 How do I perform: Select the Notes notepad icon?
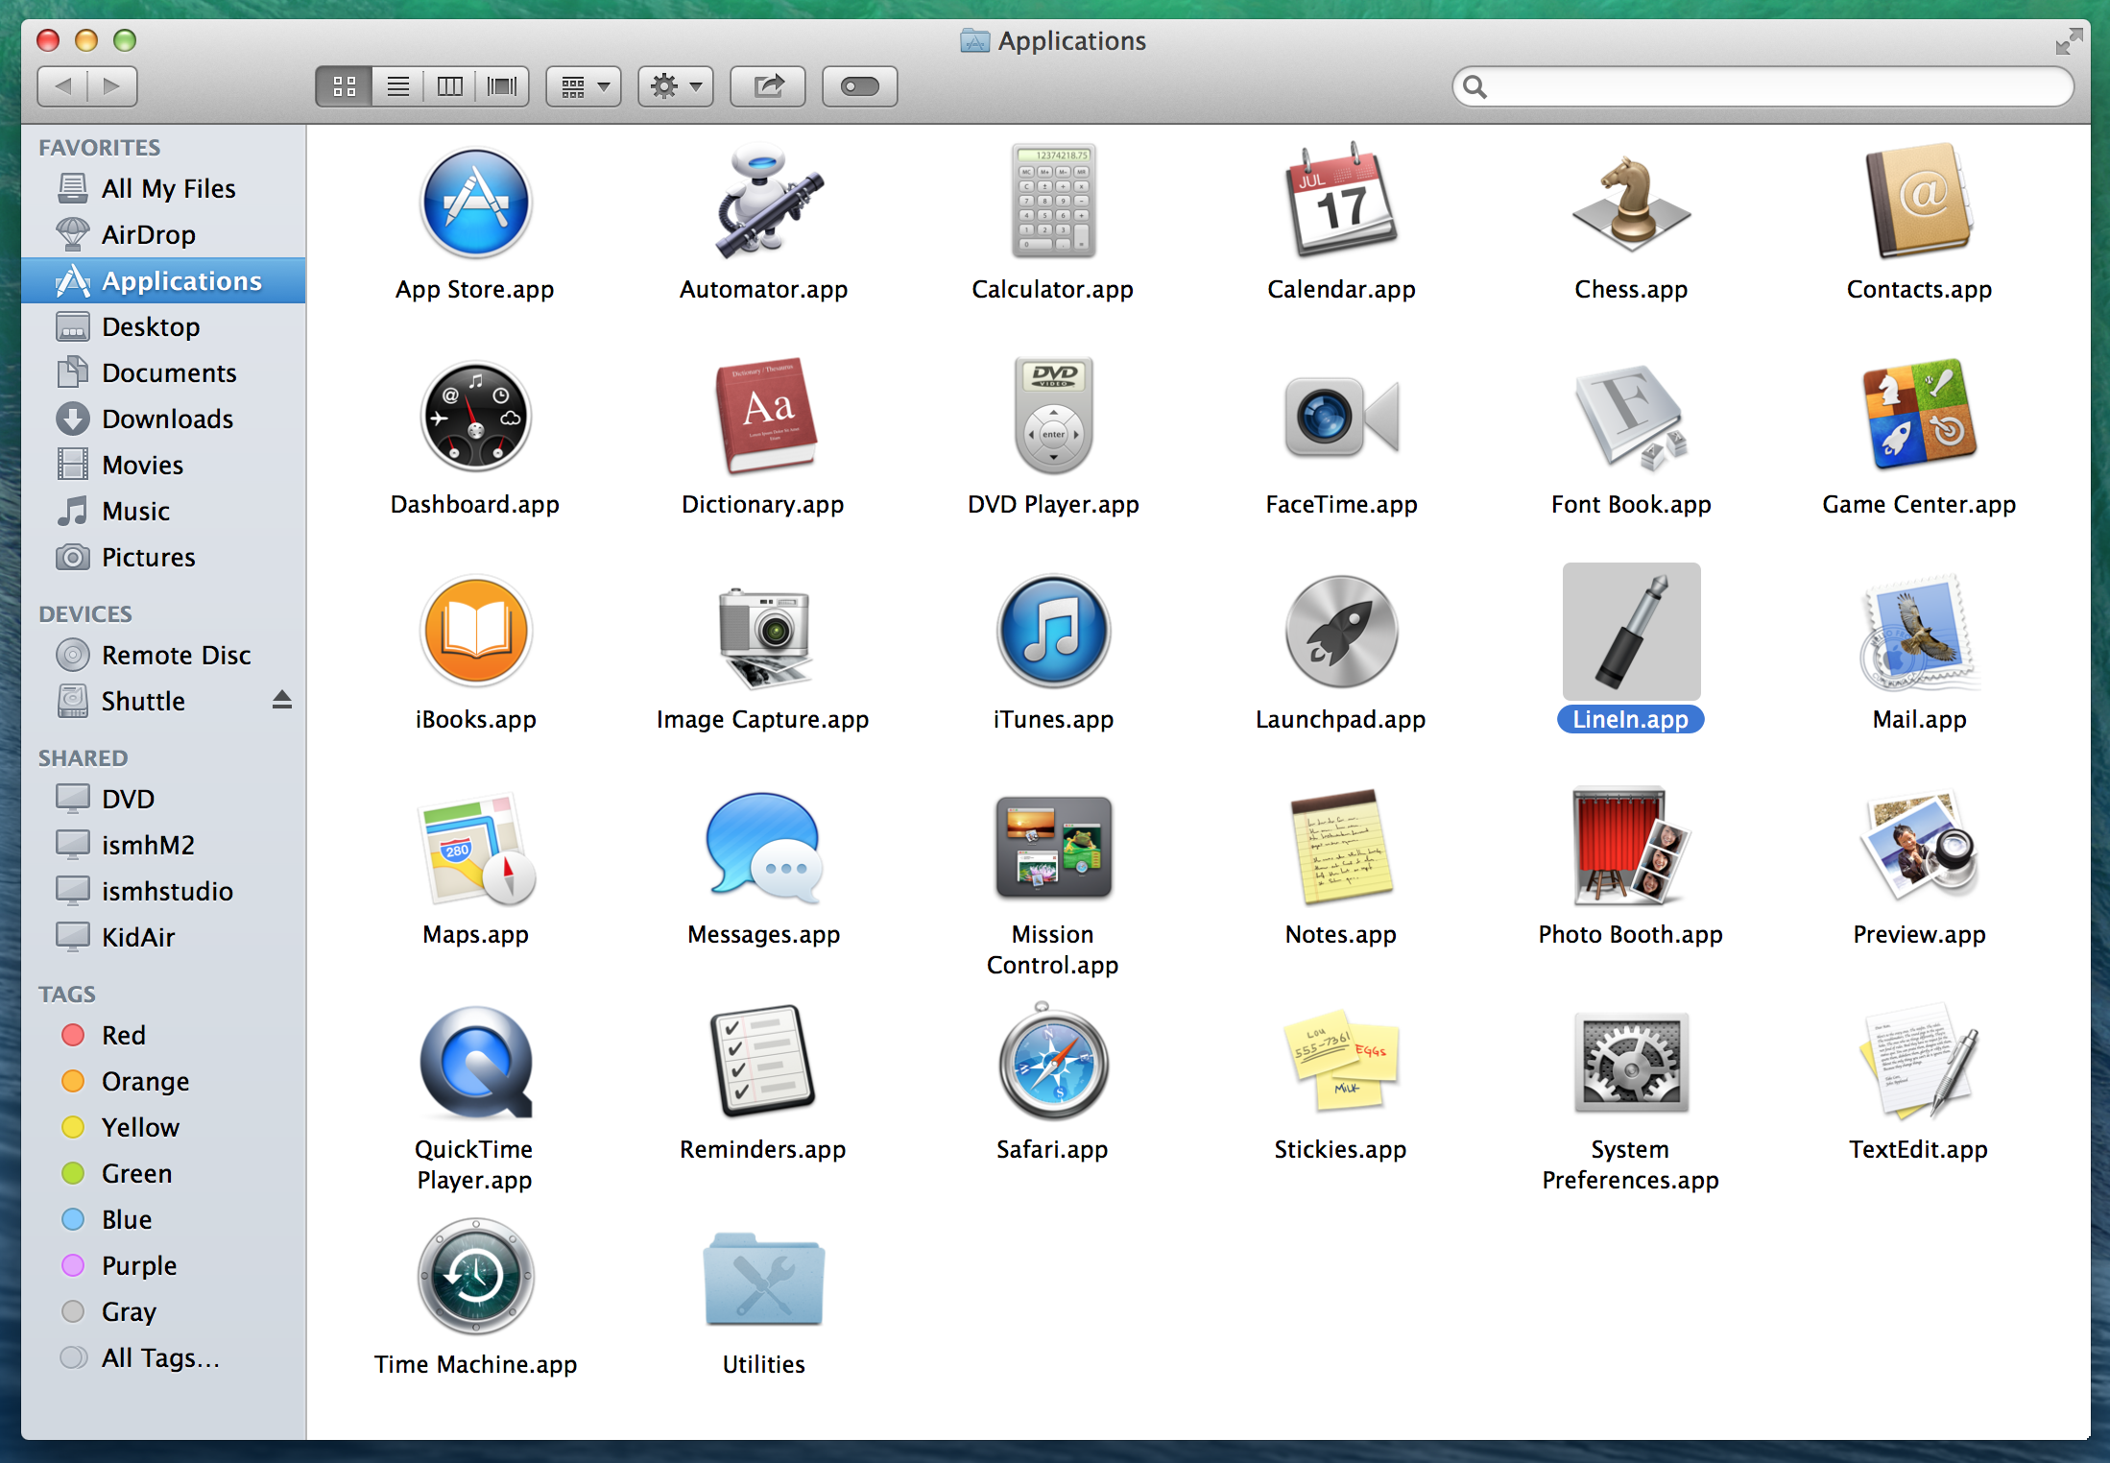1341,847
